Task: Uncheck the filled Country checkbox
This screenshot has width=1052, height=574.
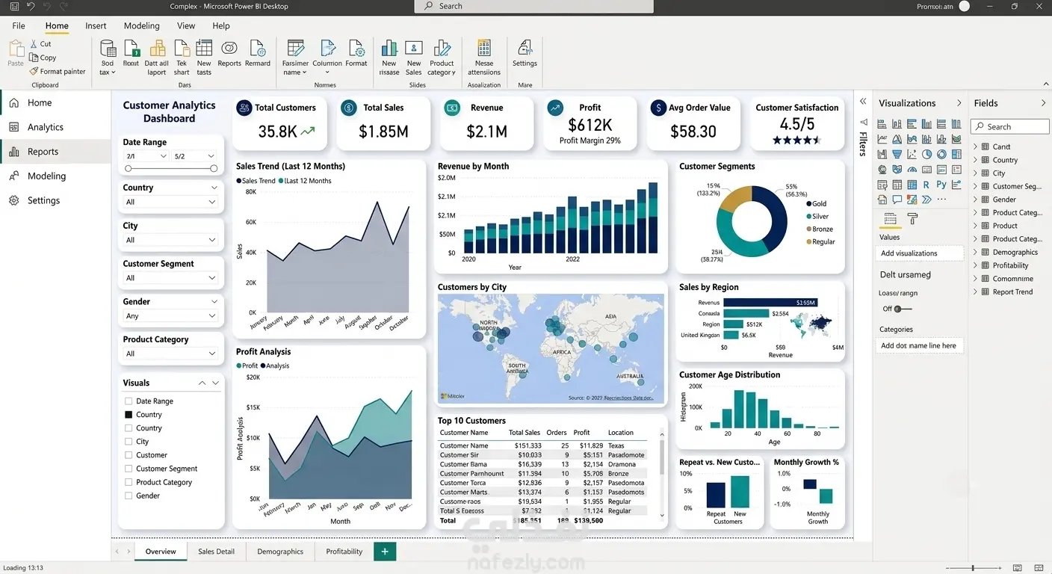Action: 129,415
